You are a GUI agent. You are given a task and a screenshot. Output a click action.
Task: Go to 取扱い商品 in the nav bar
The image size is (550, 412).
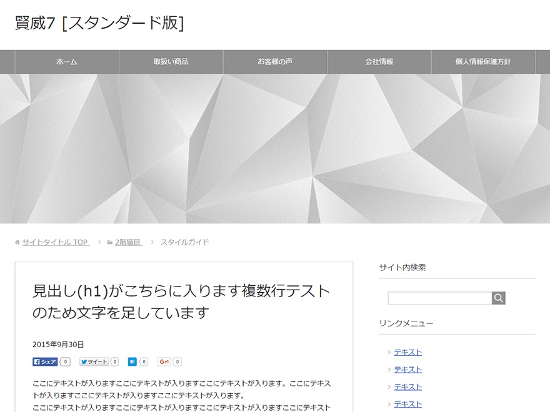click(x=171, y=62)
